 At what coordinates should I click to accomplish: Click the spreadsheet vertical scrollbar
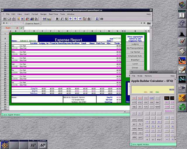[151, 69]
